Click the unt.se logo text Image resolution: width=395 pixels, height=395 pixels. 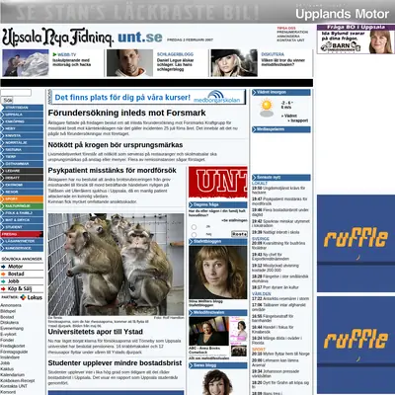click(140, 38)
